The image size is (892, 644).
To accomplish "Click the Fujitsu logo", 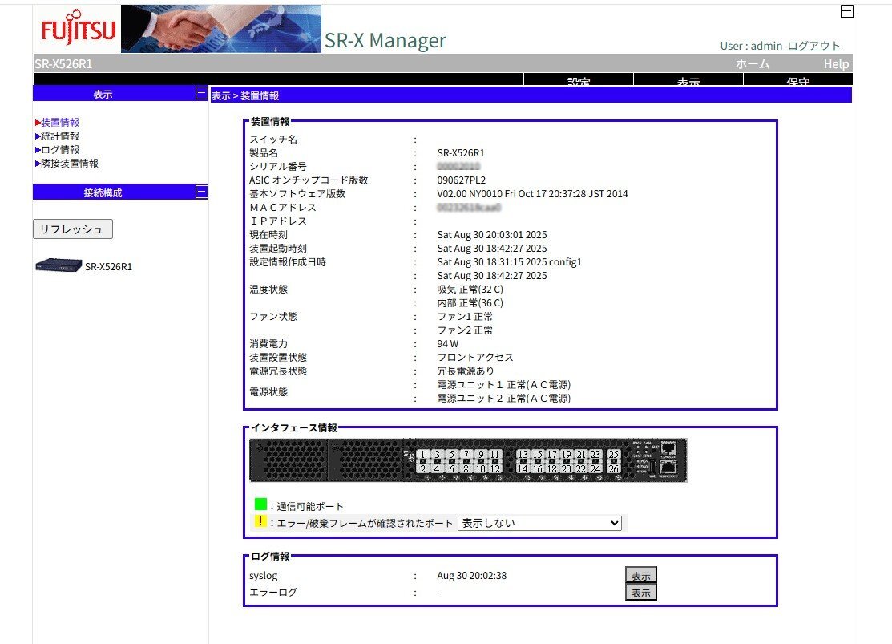I will tap(78, 28).
